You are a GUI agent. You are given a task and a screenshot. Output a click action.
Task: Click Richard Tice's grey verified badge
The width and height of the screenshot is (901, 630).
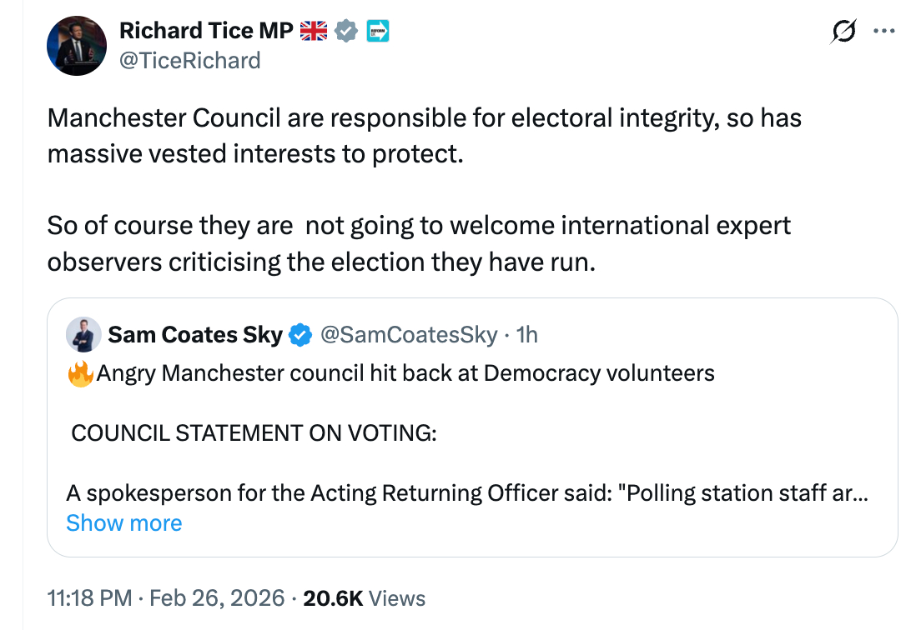[346, 31]
